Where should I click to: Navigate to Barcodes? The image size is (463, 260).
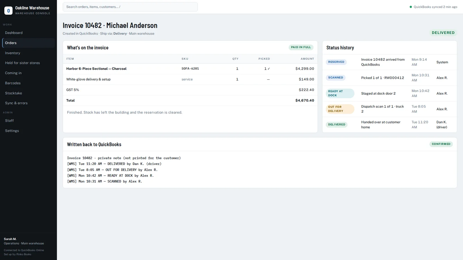pos(28,83)
